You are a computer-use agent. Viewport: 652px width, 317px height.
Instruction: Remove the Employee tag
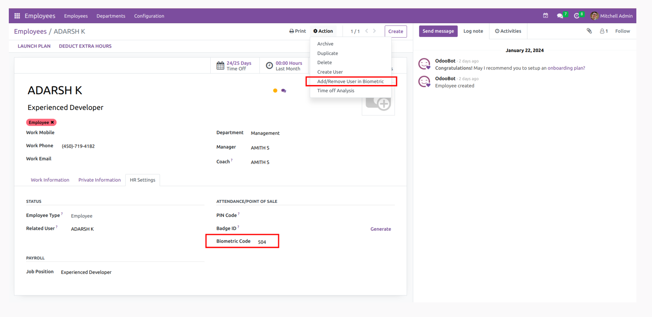pos(52,122)
